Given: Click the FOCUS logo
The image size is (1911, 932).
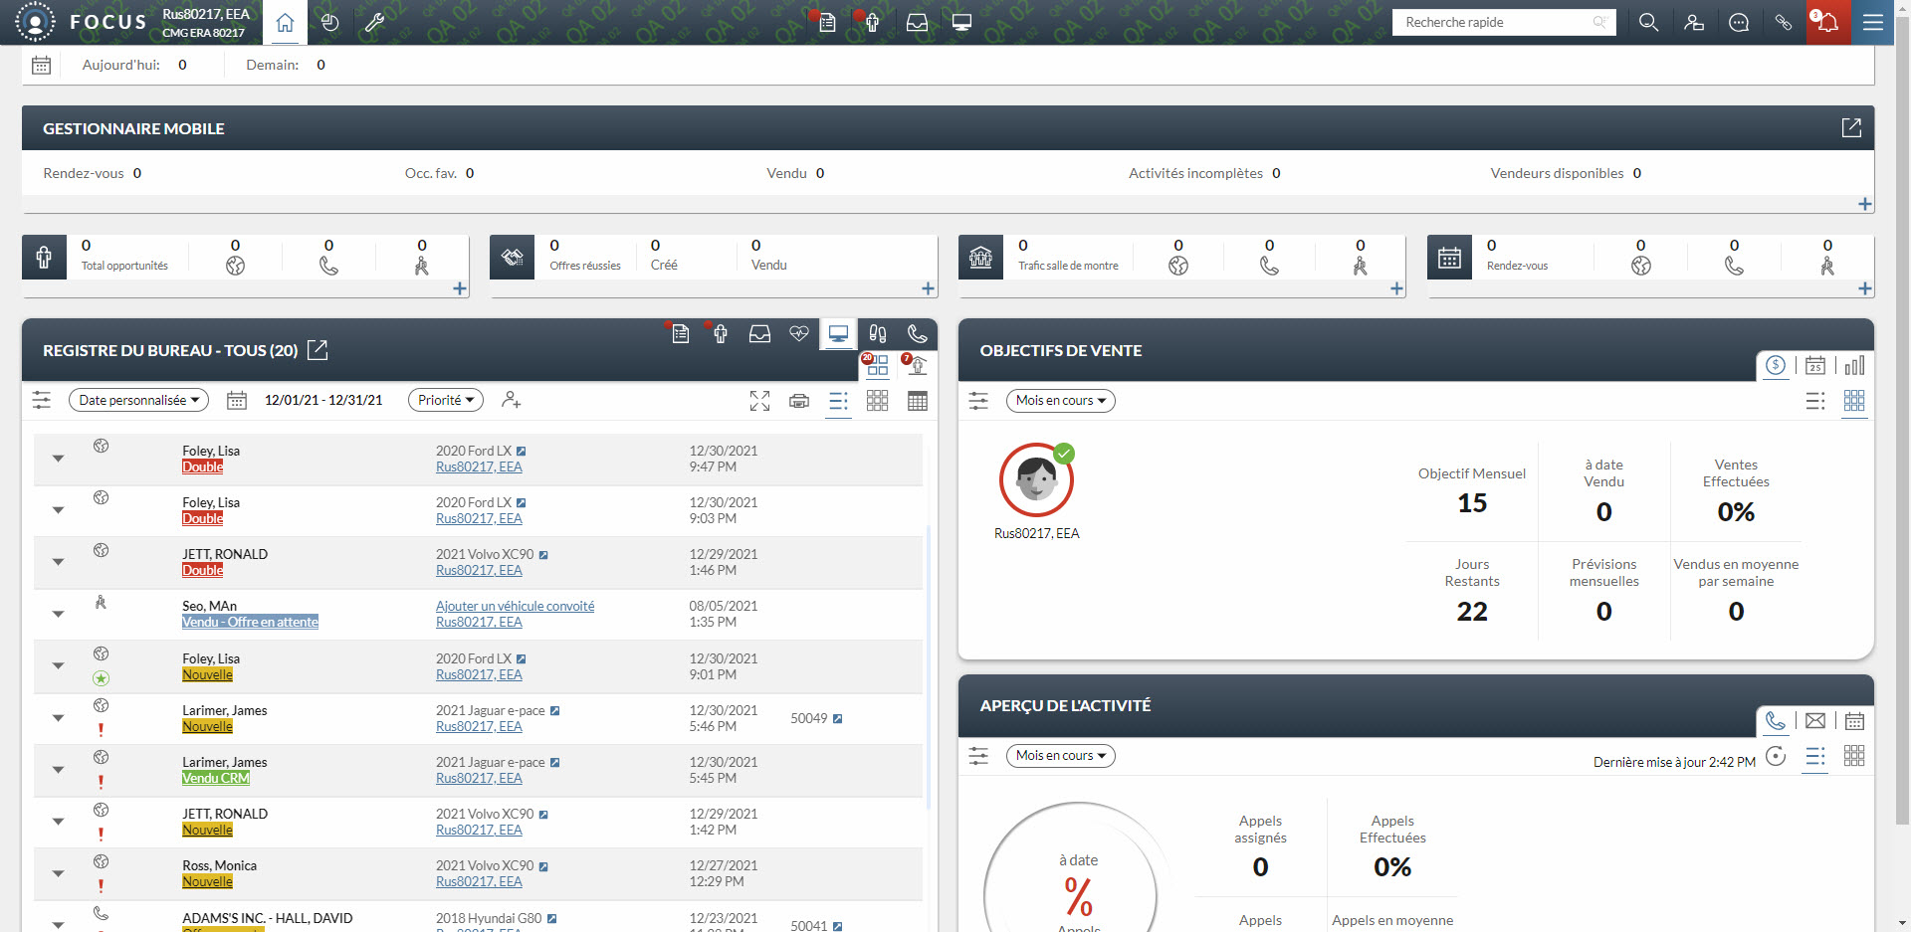Looking at the screenshot, I should coord(82,22).
